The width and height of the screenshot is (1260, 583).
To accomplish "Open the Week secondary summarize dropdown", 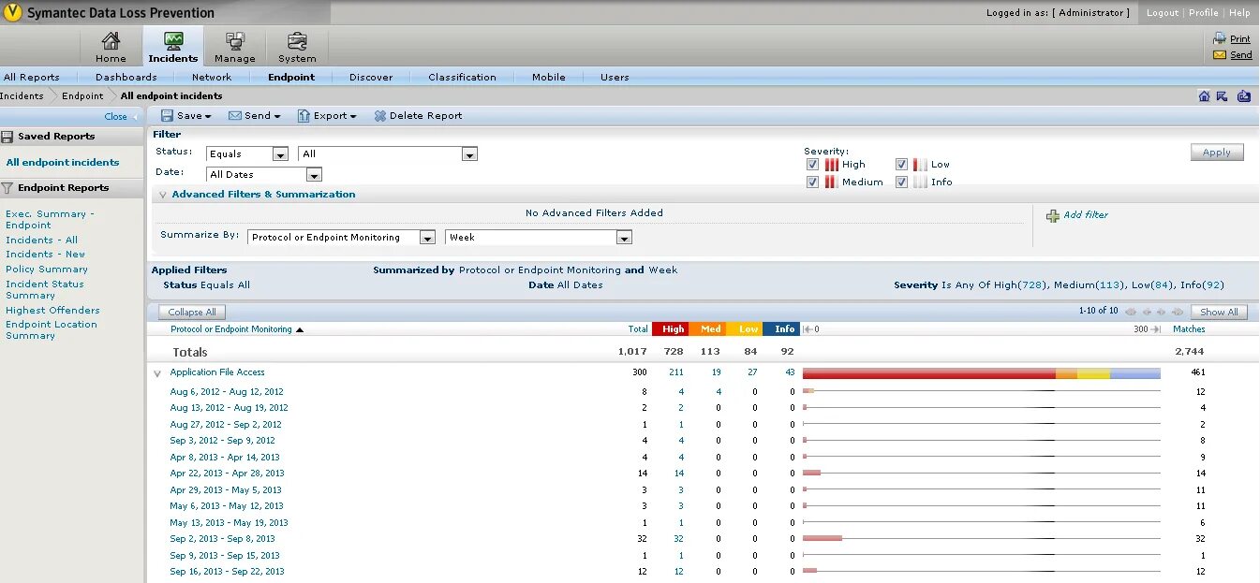I will click(539, 238).
